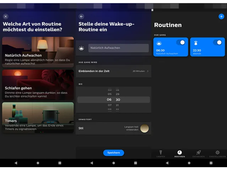Switch to the Routinen tab
This screenshot has height=170, width=227.
[x=179, y=153]
